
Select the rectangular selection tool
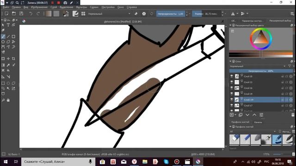pos(3,83)
